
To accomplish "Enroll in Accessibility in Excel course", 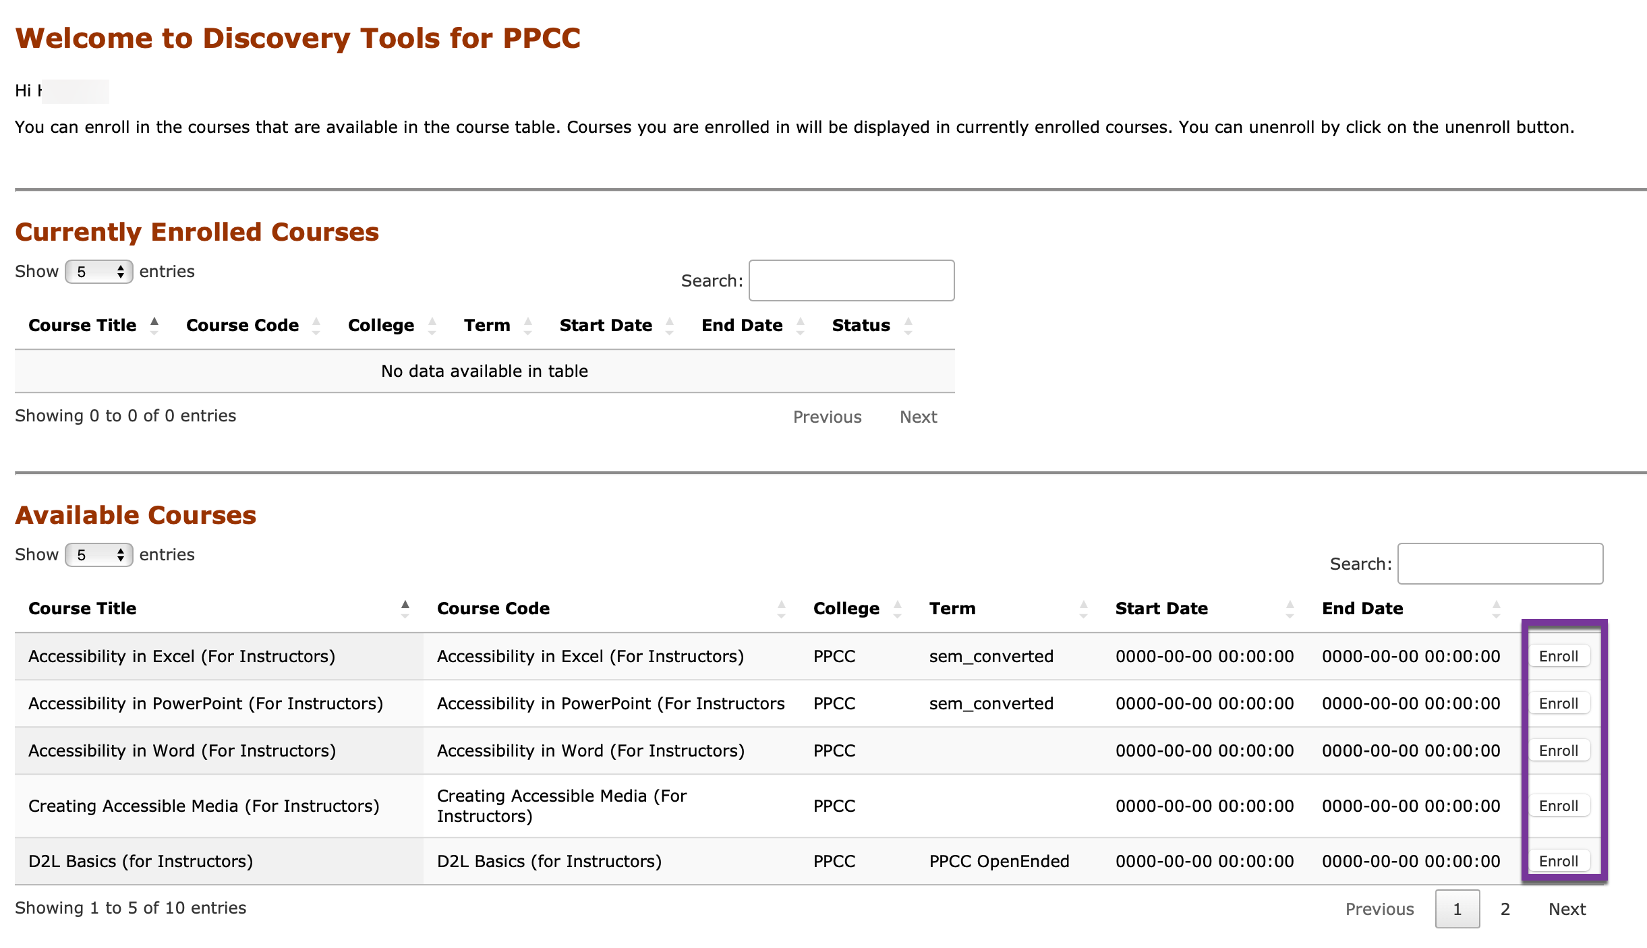I will pyautogui.click(x=1559, y=655).
